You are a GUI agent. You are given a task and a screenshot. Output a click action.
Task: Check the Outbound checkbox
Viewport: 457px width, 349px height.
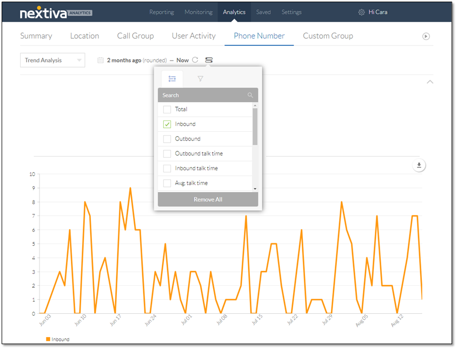coord(167,139)
